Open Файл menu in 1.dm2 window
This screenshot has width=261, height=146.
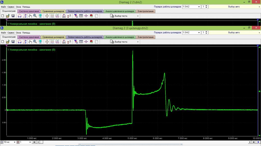click(3, 7)
